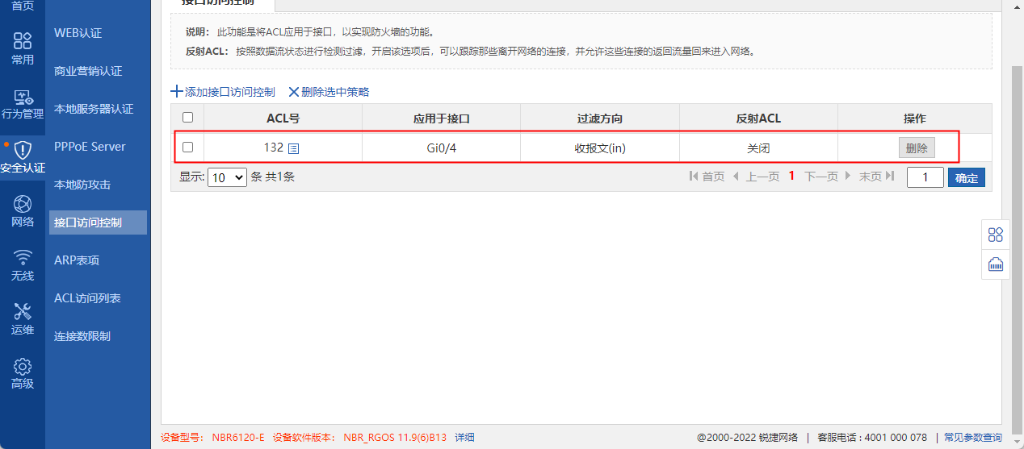1024x449 pixels.
Task: Click the 首页 item at sidebar top
Action: (x=23, y=6)
